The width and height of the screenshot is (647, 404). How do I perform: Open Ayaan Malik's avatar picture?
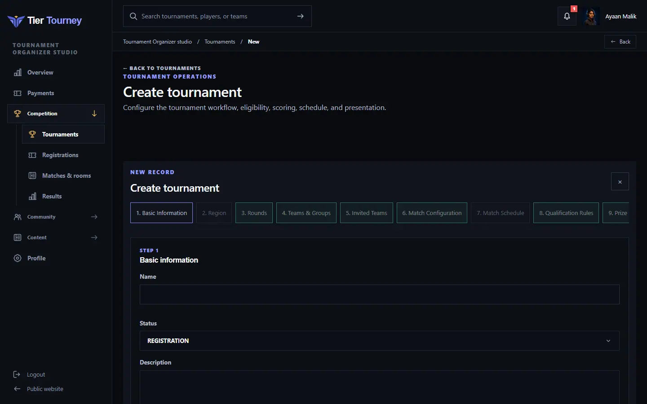tap(591, 17)
